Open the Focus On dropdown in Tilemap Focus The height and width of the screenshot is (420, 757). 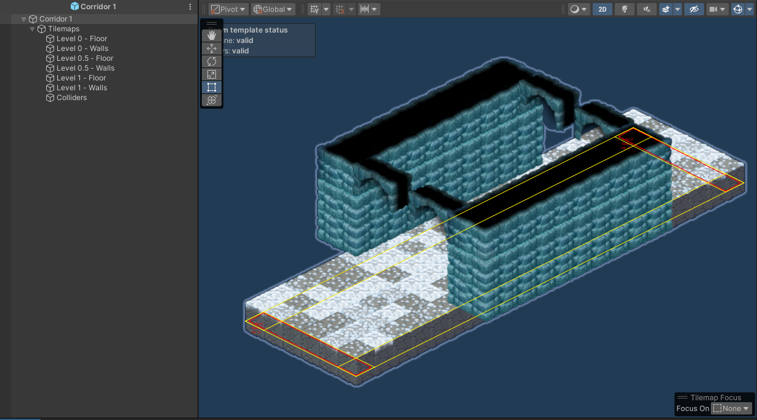click(x=731, y=408)
